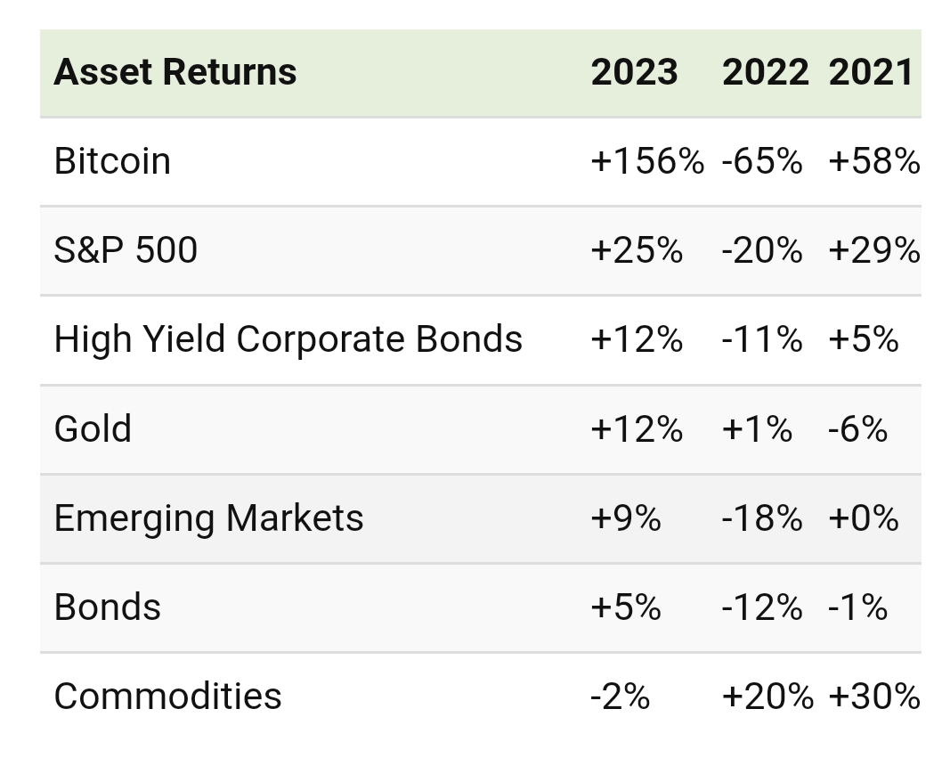The width and height of the screenshot is (942, 766).
Task: Click High Yield's -11% value
Action: click(x=762, y=339)
